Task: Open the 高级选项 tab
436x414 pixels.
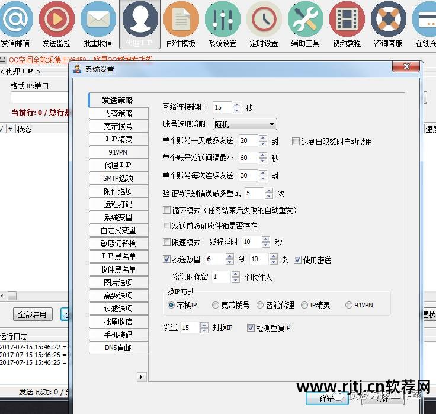Action: pyautogui.click(x=118, y=296)
